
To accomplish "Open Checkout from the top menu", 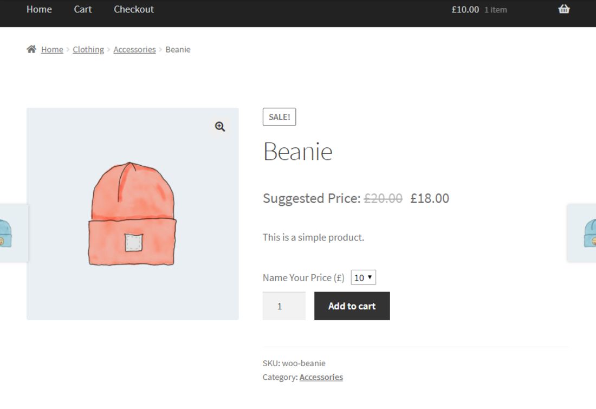I will coord(134,9).
